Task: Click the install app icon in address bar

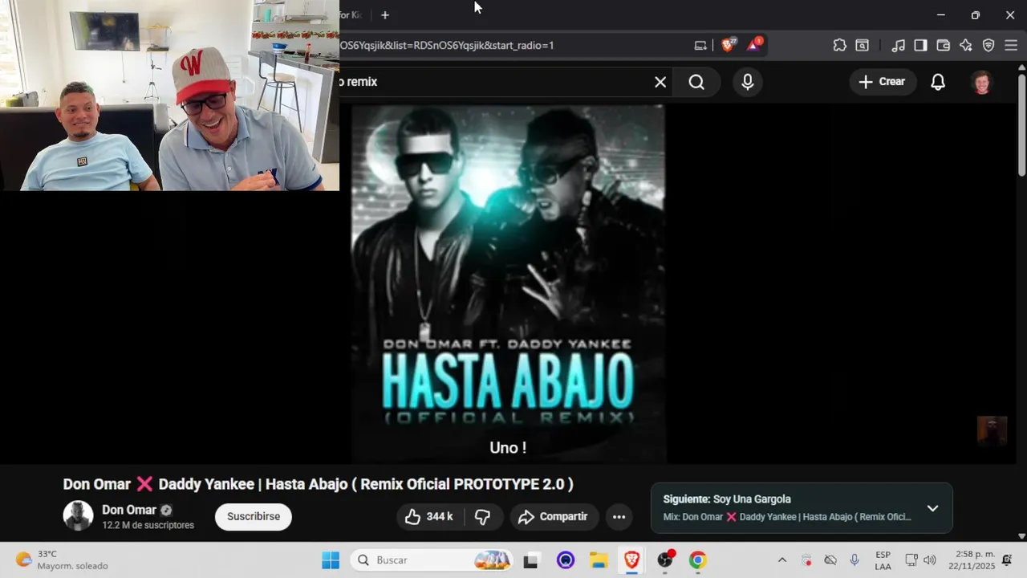Action: 700,45
